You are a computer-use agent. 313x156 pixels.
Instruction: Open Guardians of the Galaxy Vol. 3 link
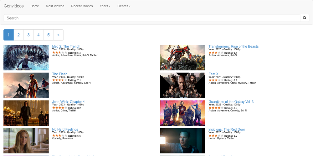[231, 102]
